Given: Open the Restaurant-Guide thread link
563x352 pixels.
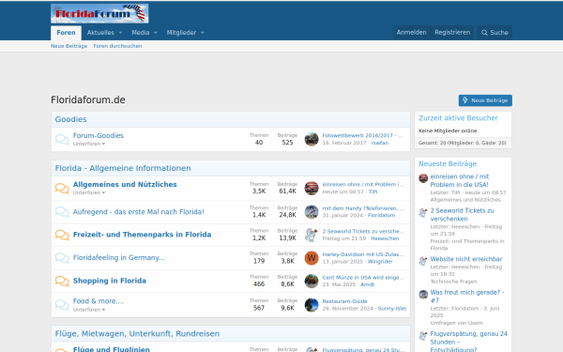Looking at the screenshot, I should click(344, 301).
